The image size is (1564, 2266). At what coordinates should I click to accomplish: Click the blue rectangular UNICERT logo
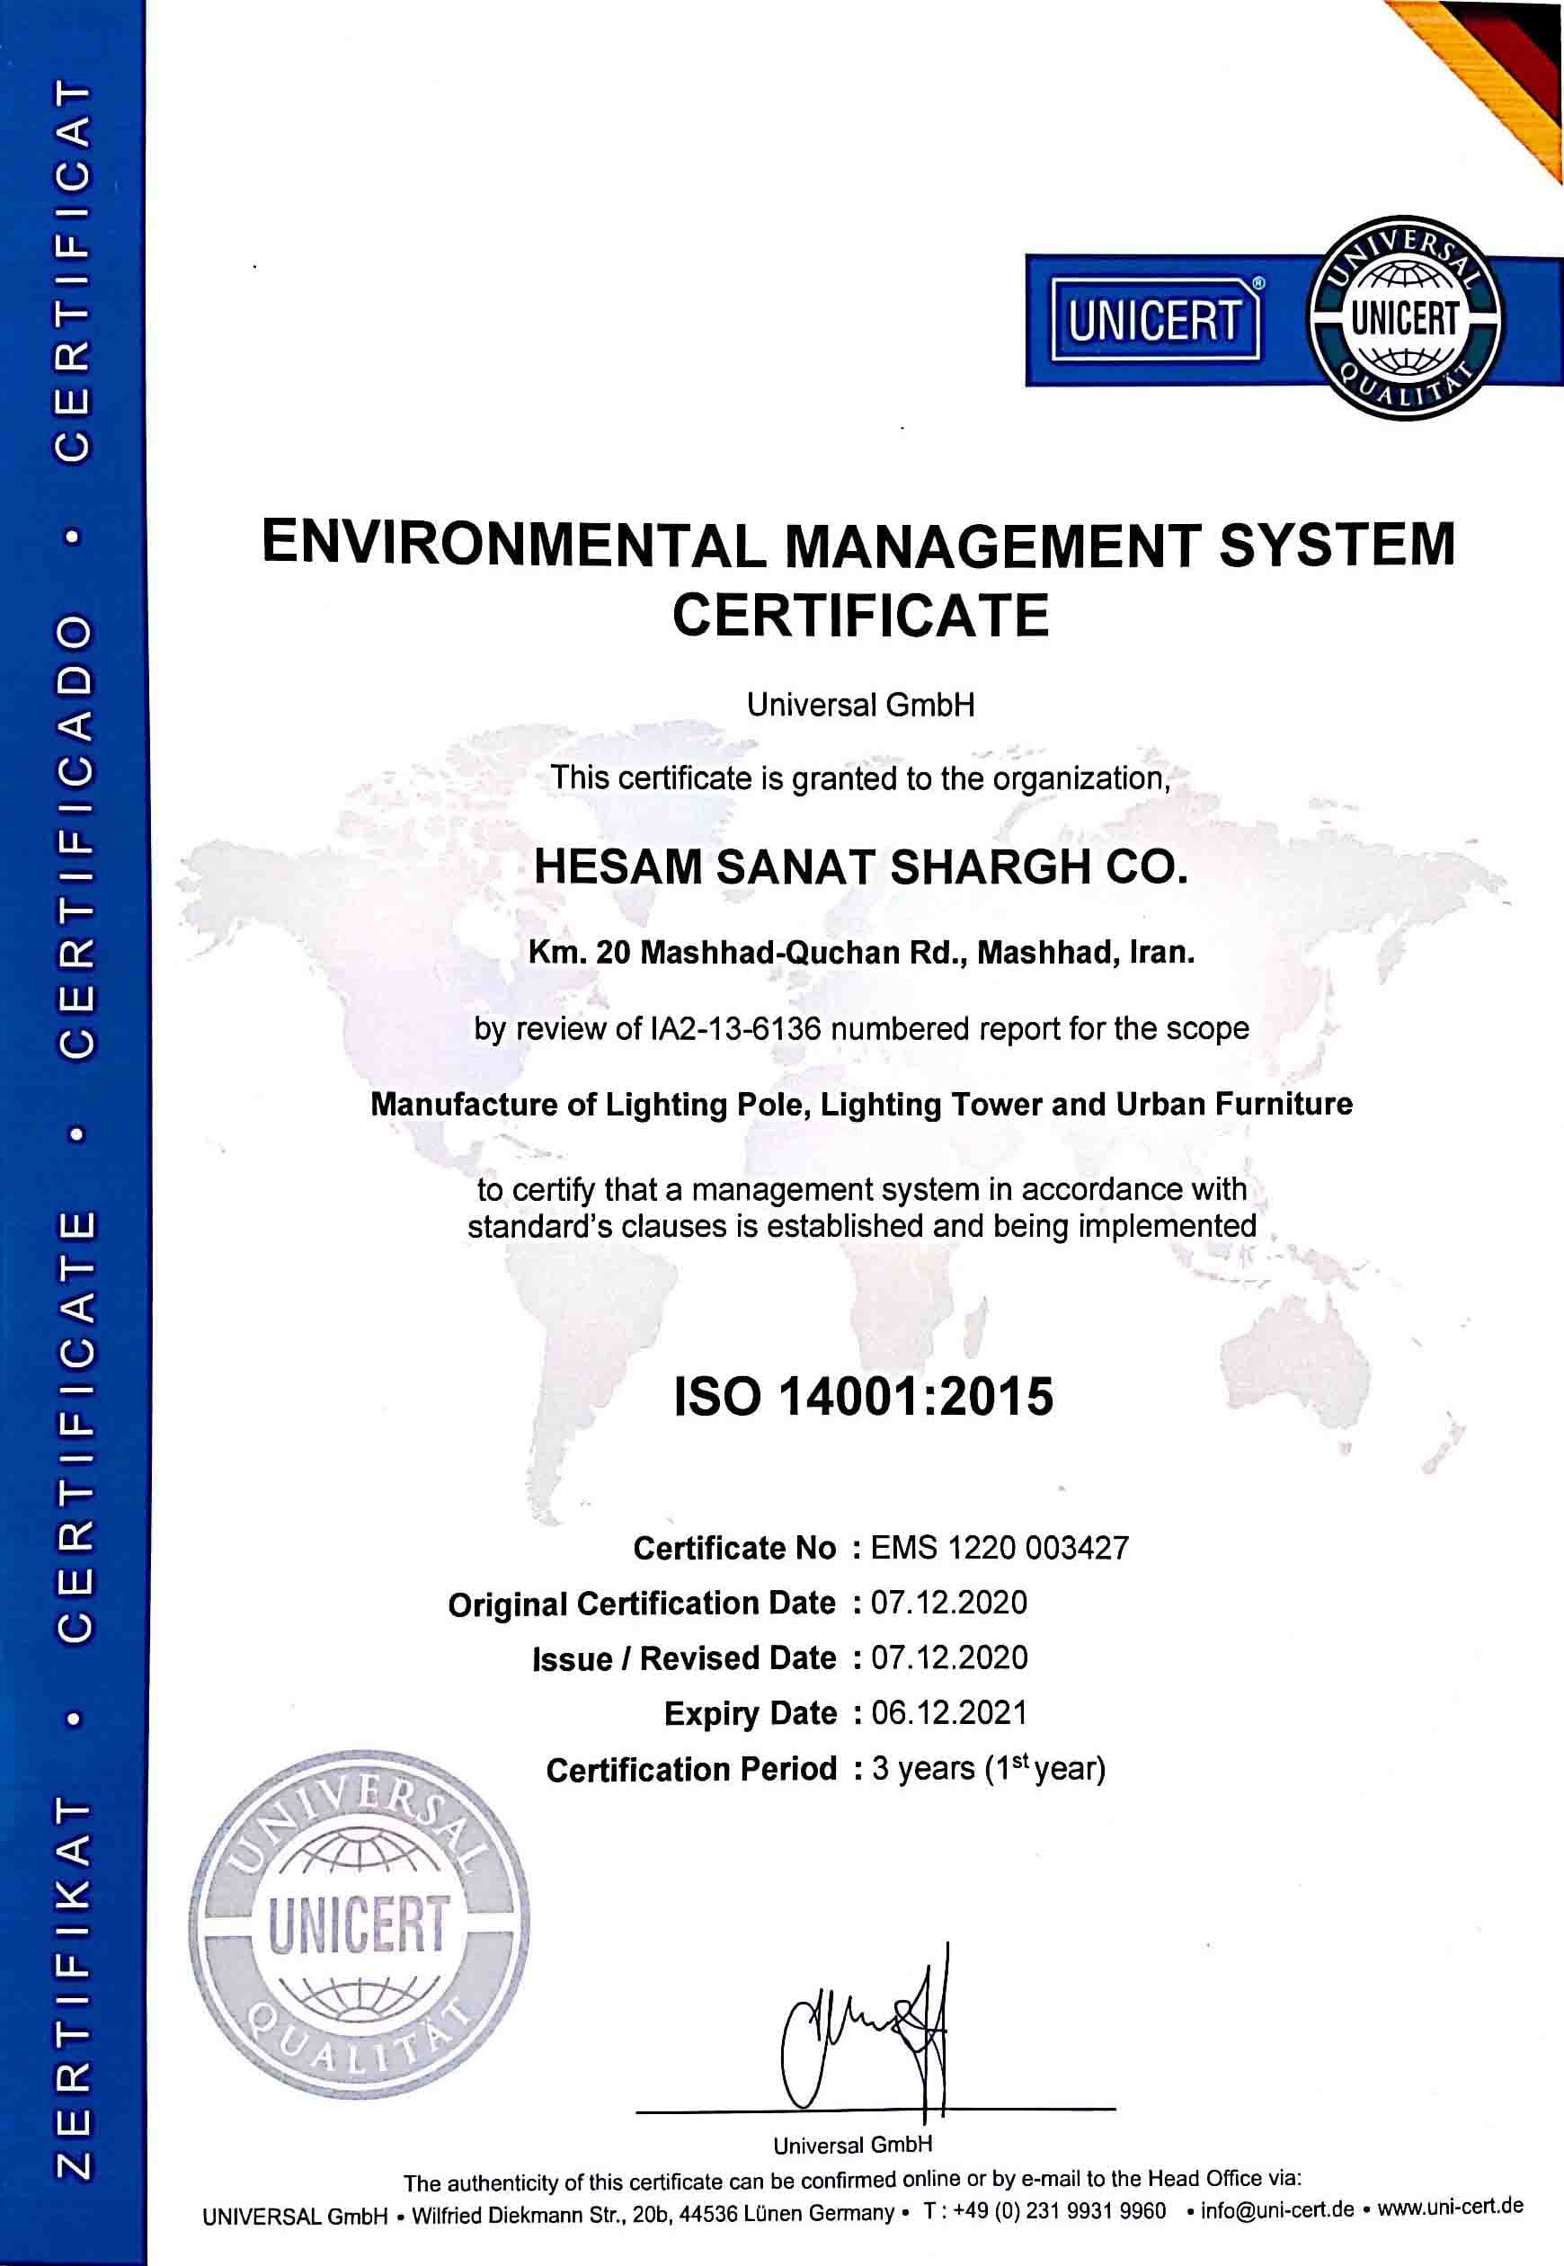pos(1156,319)
